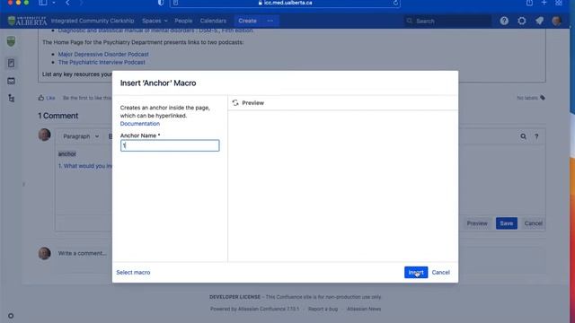Open space tools gear at the sidebar bottom
The width and height of the screenshot is (575, 323).
point(11,316)
